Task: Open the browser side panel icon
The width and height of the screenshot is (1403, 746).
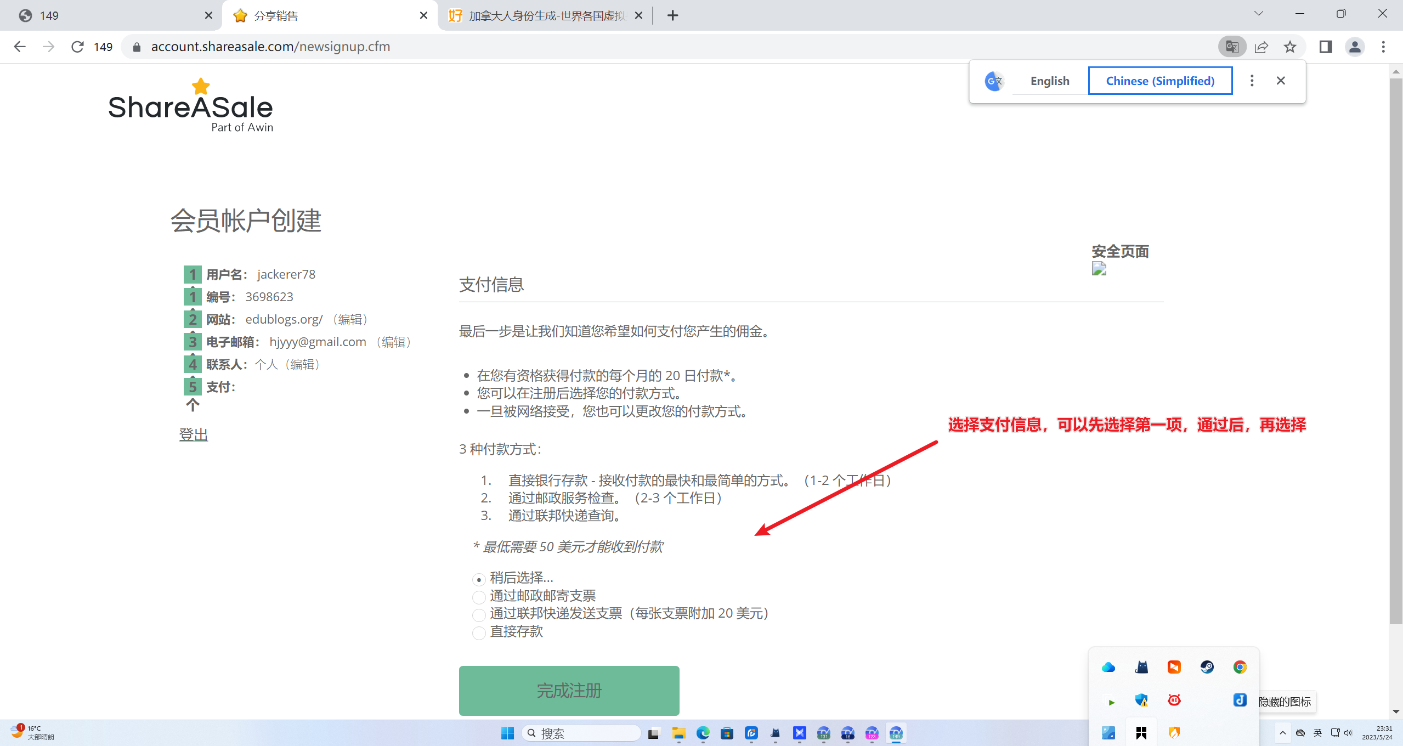Action: pyautogui.click(x=1326, y=47)
